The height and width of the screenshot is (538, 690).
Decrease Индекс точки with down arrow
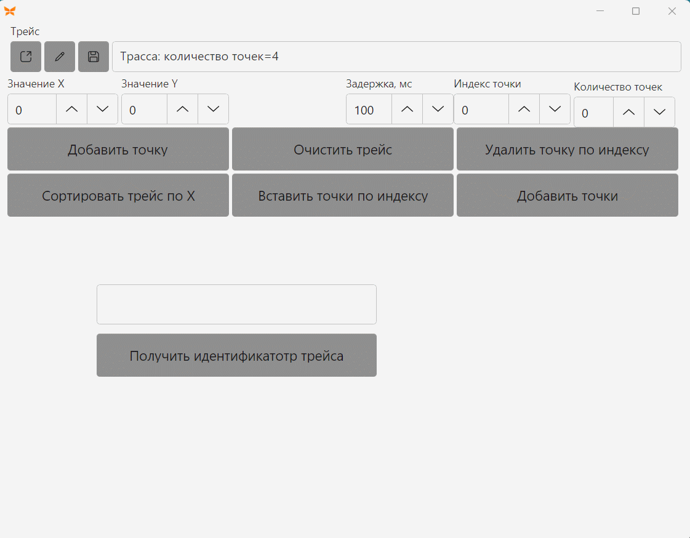555,109
